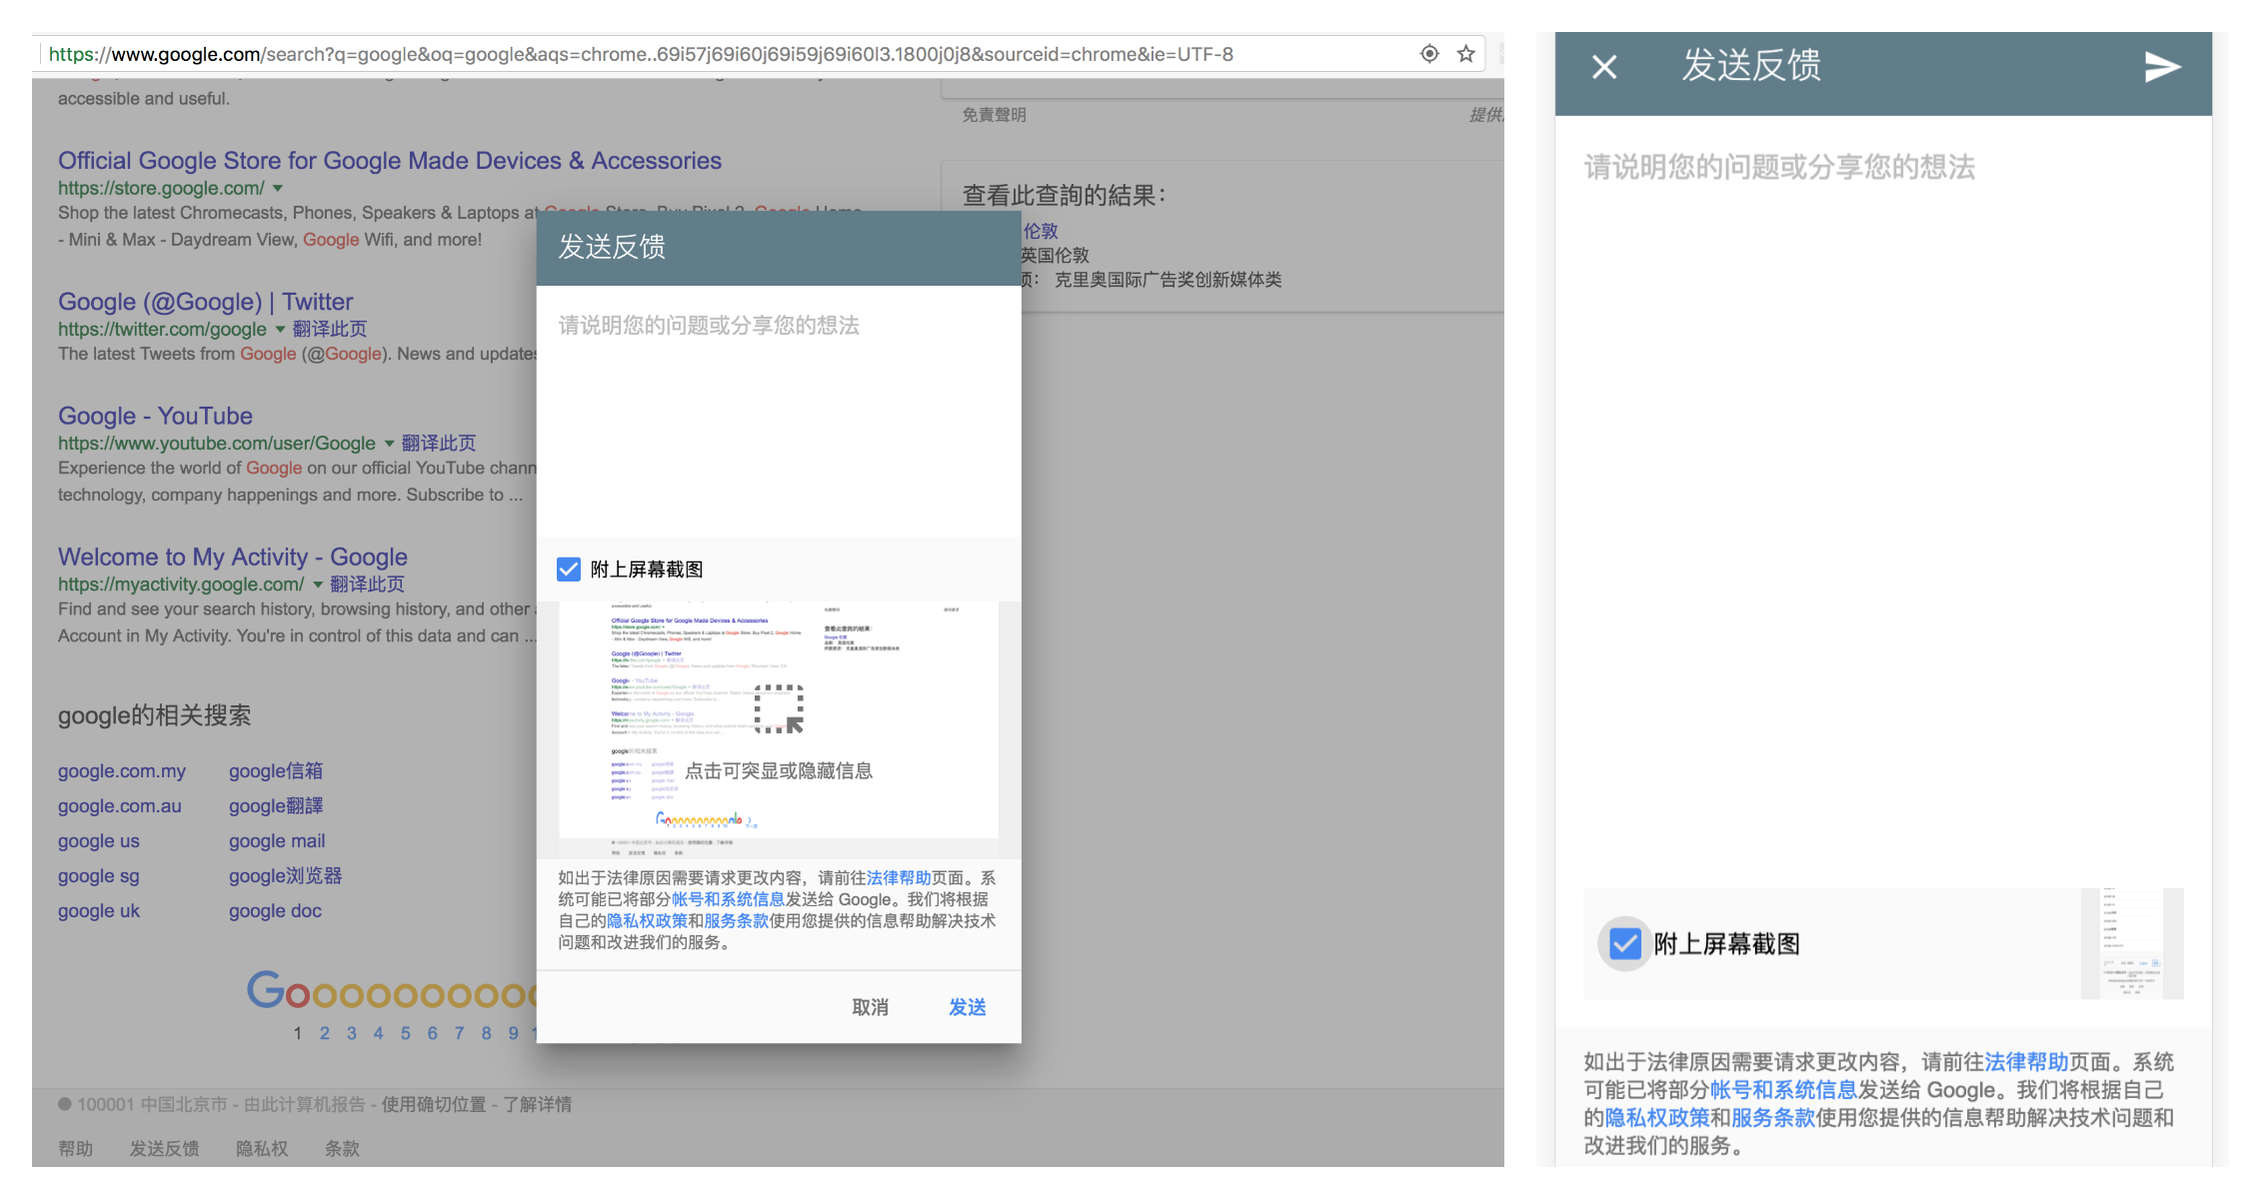This screenshot has height=1199, width=2261.
Task: Click 使用确切位置 in the footer
Action: pyautogui.click(x=434, y=1105)
